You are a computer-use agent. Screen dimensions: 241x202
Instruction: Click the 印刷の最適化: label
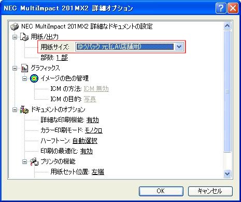tap(60, 151)
